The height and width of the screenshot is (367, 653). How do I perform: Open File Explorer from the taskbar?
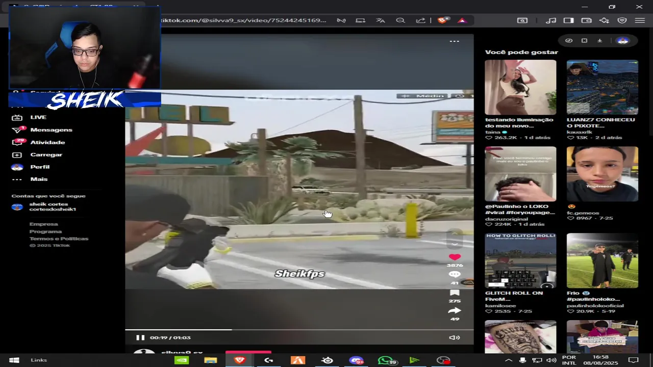coord(211,360)
